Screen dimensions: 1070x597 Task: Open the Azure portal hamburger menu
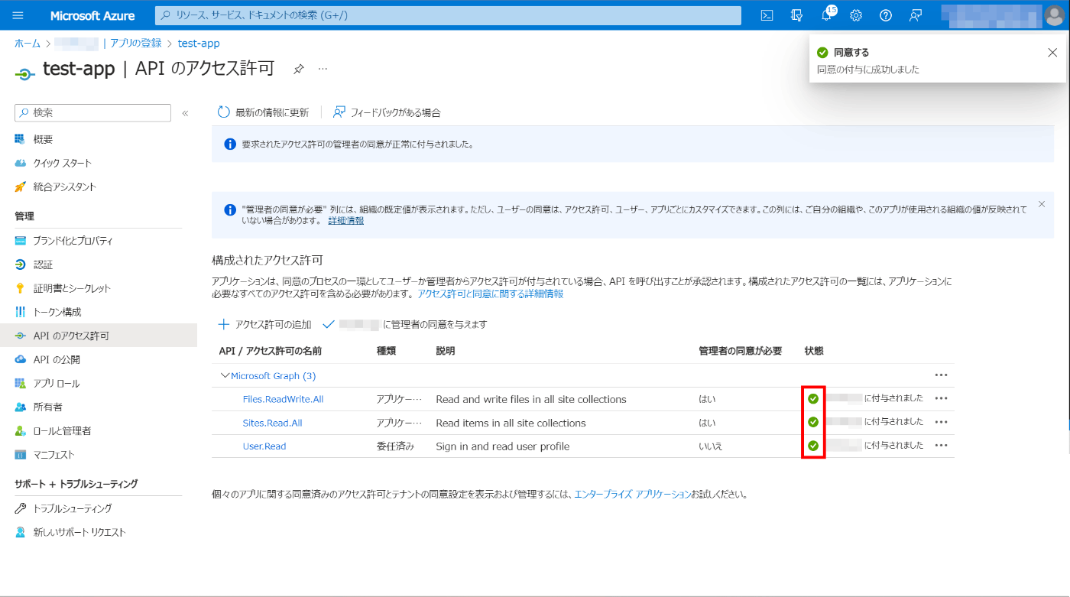tap(18, 15)
